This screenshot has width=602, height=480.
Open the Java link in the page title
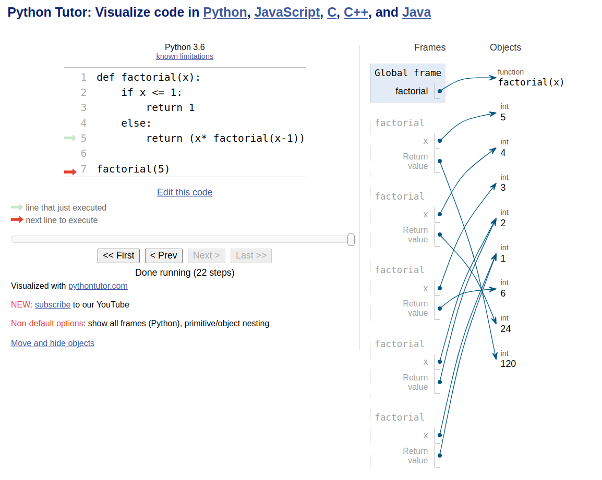click(416, 13)
